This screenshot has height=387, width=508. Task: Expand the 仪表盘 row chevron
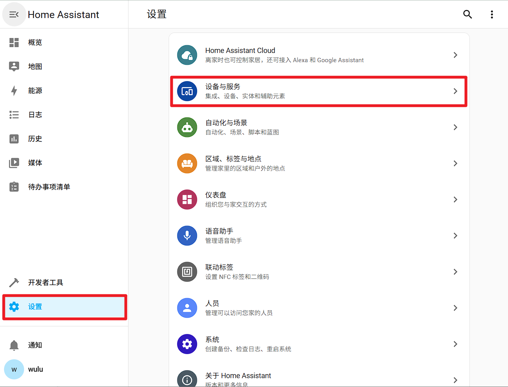455,200
